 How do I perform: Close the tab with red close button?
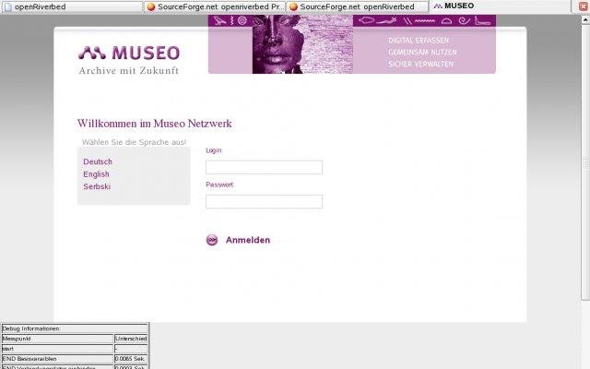click(584, 6)
